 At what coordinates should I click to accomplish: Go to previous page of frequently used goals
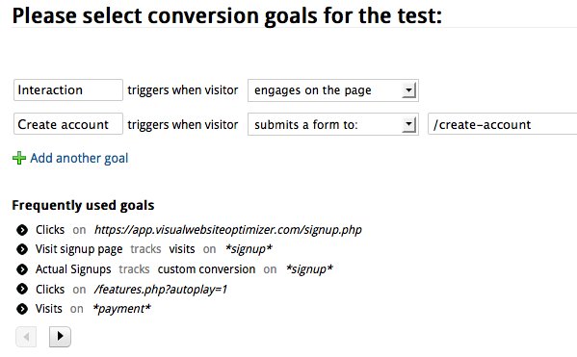coord(26,337)
